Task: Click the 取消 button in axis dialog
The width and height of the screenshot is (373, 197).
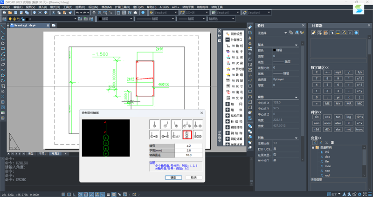Action: point(194,177)
